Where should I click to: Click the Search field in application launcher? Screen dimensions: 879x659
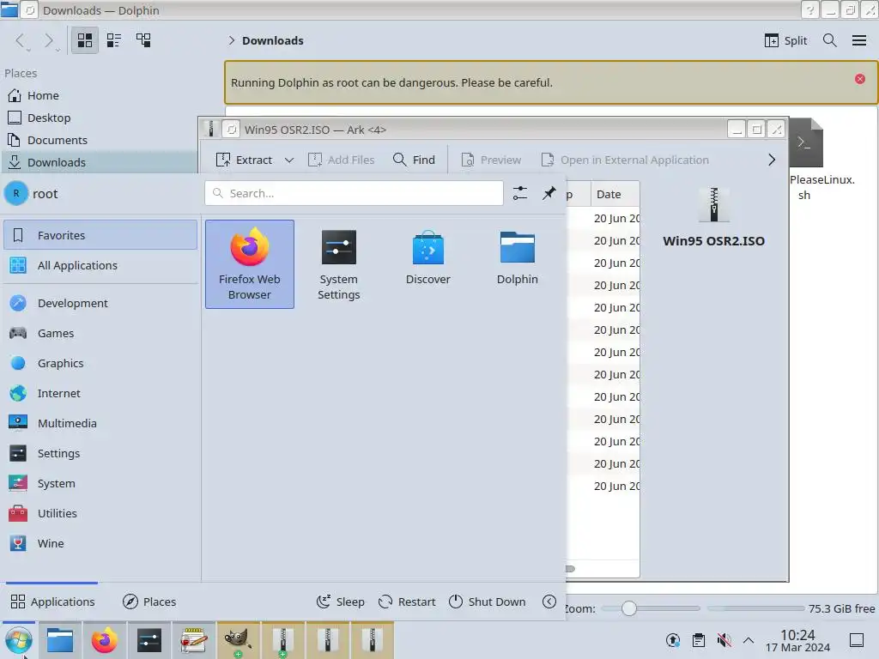(354, 193)
